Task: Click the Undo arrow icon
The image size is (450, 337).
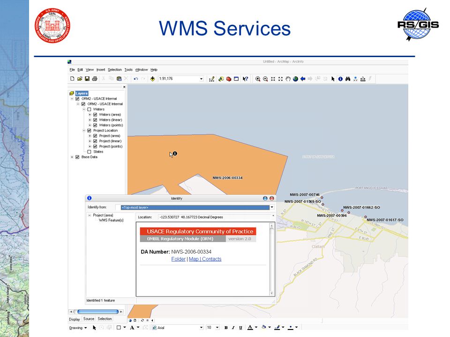Action: pyautogui.click(x=136, y=79)
